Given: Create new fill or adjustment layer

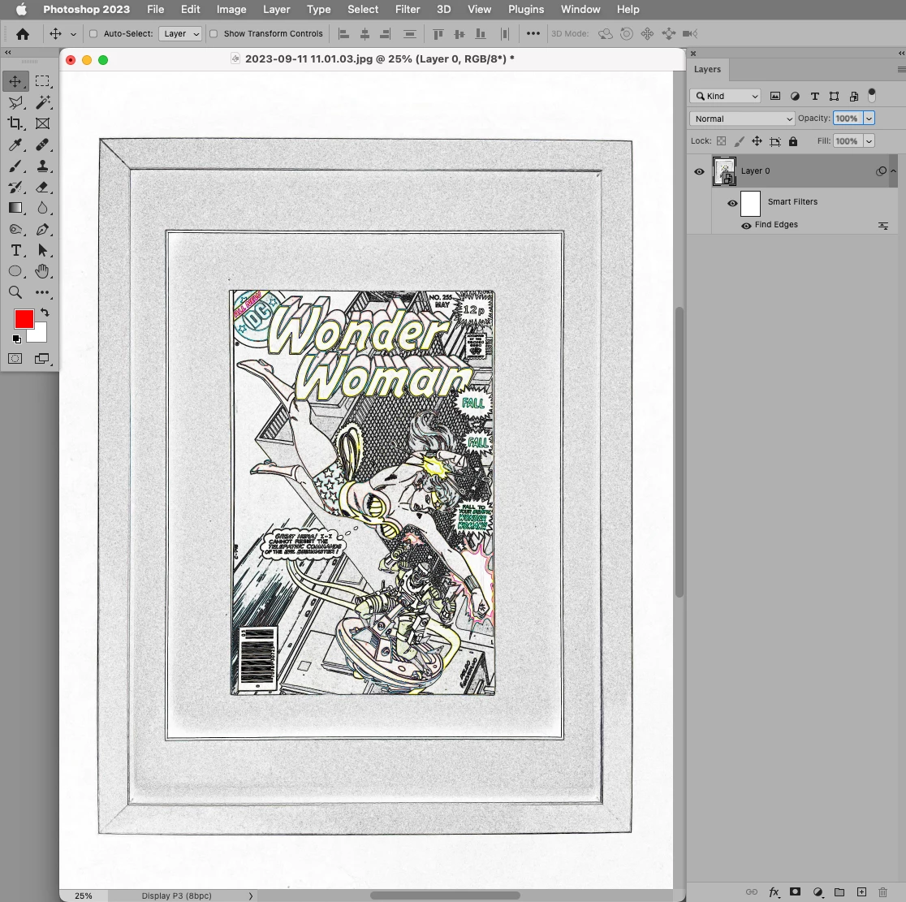Looking at the screenshot, I should coord(818,892).
